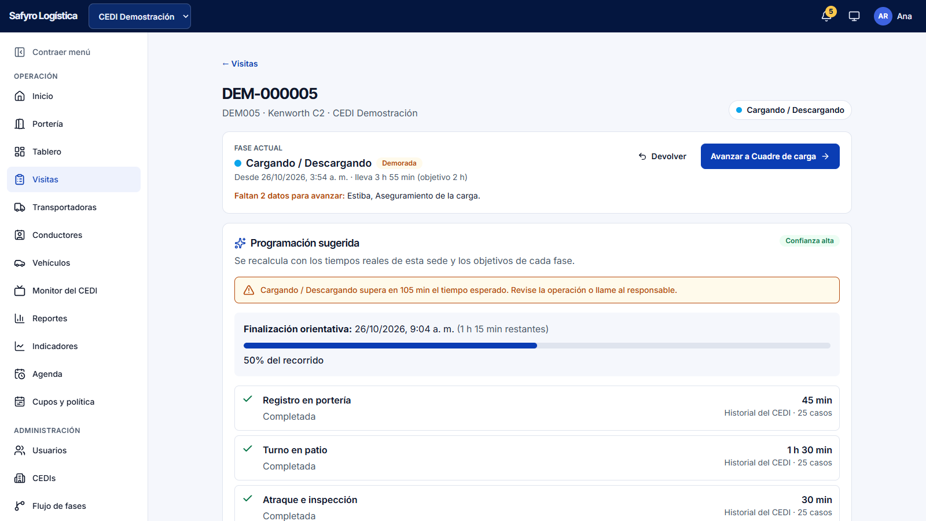Screen dimensions: 926x521
Task: Click the Demorada status tag
Action: click(399, 163)
